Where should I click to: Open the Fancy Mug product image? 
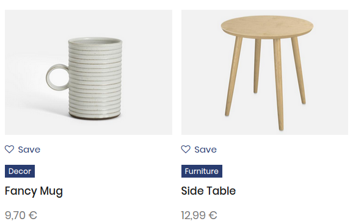pyautogui.click(x=89, y=72)
